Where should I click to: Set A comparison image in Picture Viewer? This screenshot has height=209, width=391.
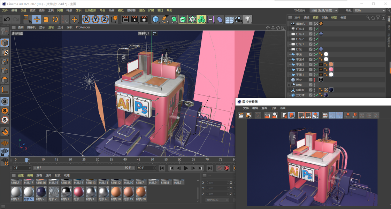coord(347,115)
